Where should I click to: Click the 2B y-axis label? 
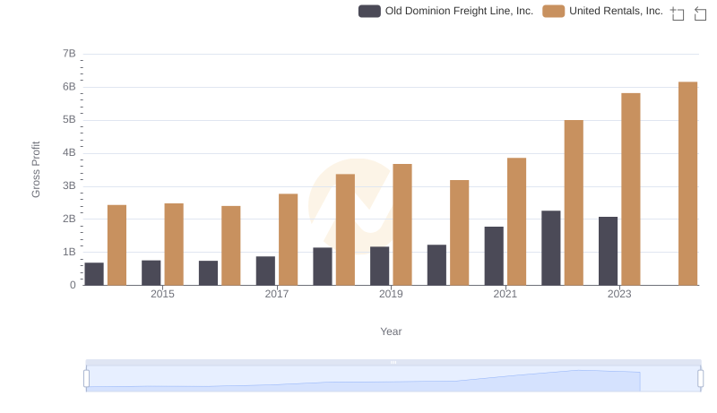tap(70, 219)
